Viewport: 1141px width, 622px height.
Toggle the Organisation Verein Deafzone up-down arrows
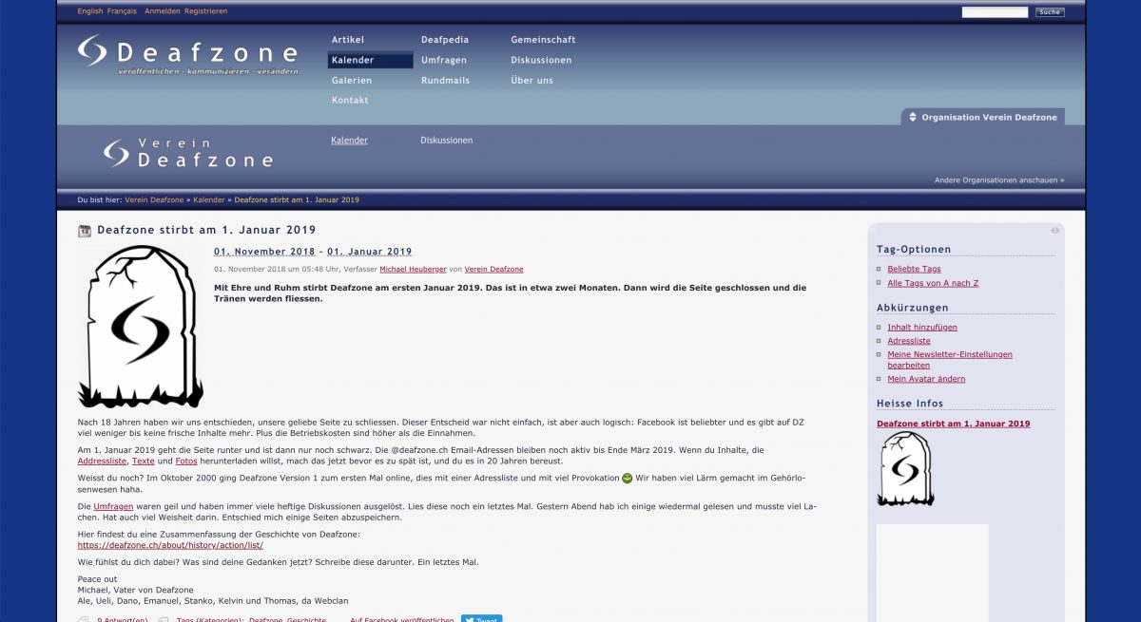(912, 118)
